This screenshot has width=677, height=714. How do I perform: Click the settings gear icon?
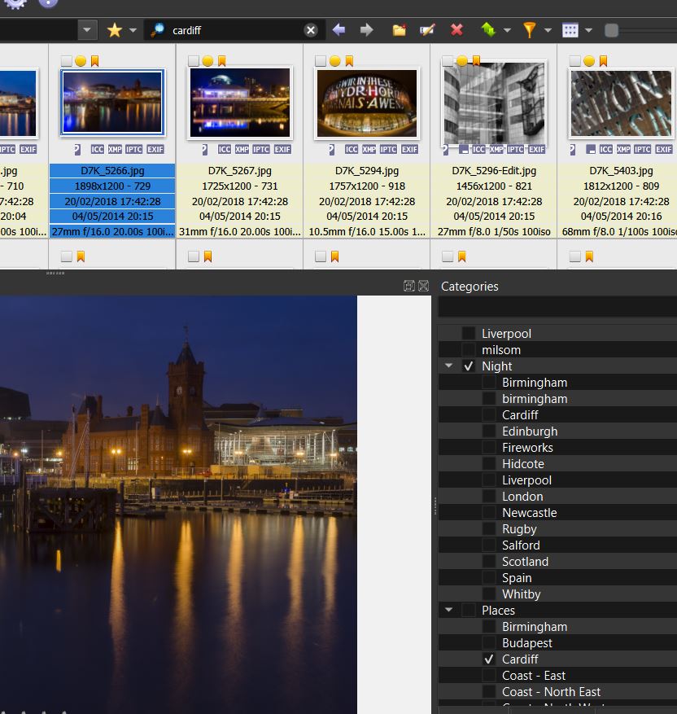tap(15, 2)
